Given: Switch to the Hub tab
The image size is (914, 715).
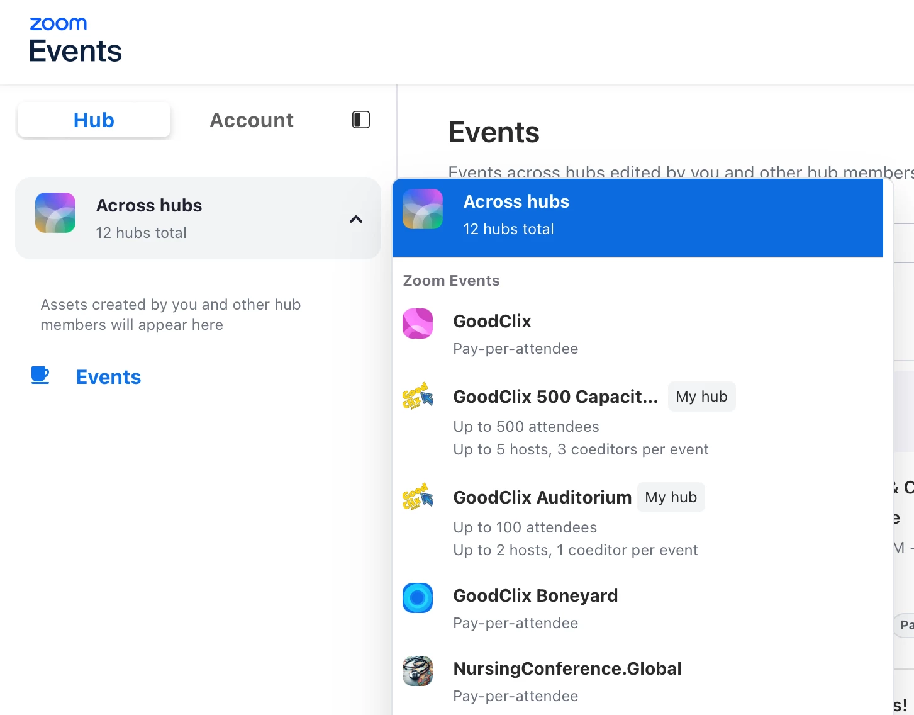Looking at the screenshot, I should [x=94, y=120].
